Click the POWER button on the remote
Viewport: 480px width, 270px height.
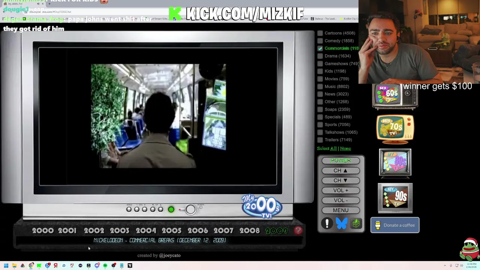coord(340,160)
